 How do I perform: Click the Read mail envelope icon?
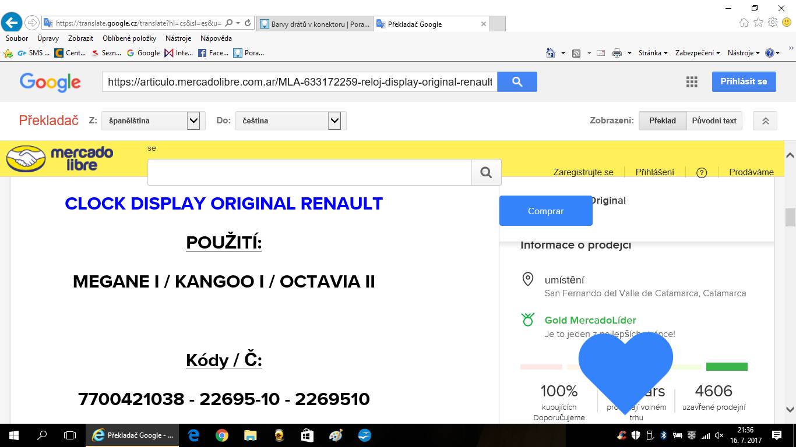pyautogui.click(x=601, y=53)
